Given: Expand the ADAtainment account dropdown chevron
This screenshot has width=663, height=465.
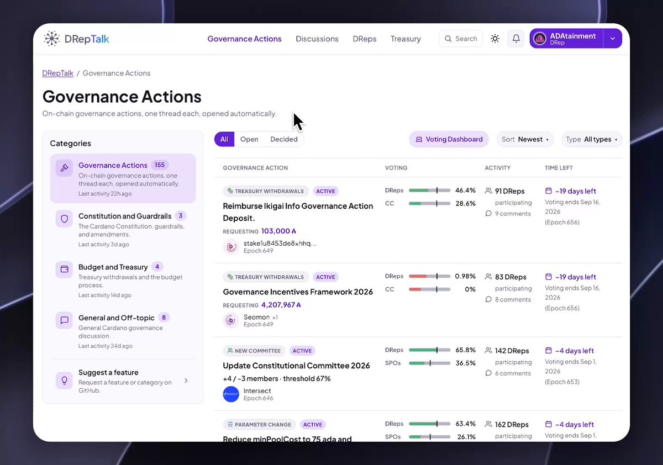Looking at the screenshot, I should 612,39.
